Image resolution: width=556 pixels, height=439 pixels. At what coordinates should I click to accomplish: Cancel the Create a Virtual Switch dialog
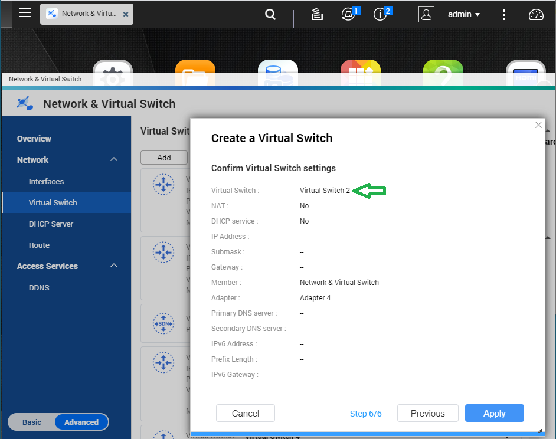point(246,414)
